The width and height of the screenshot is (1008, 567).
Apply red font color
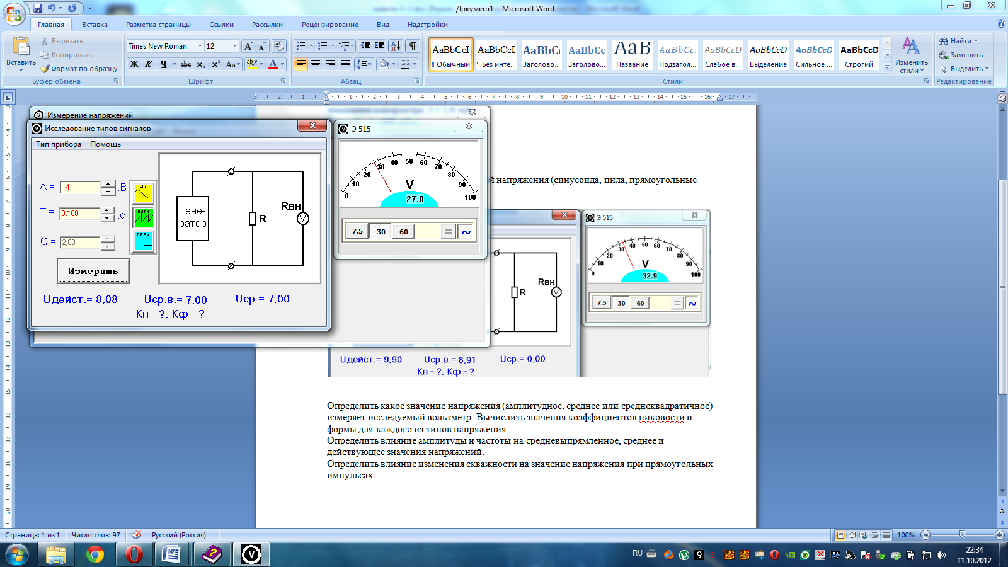tap(273, 64)
